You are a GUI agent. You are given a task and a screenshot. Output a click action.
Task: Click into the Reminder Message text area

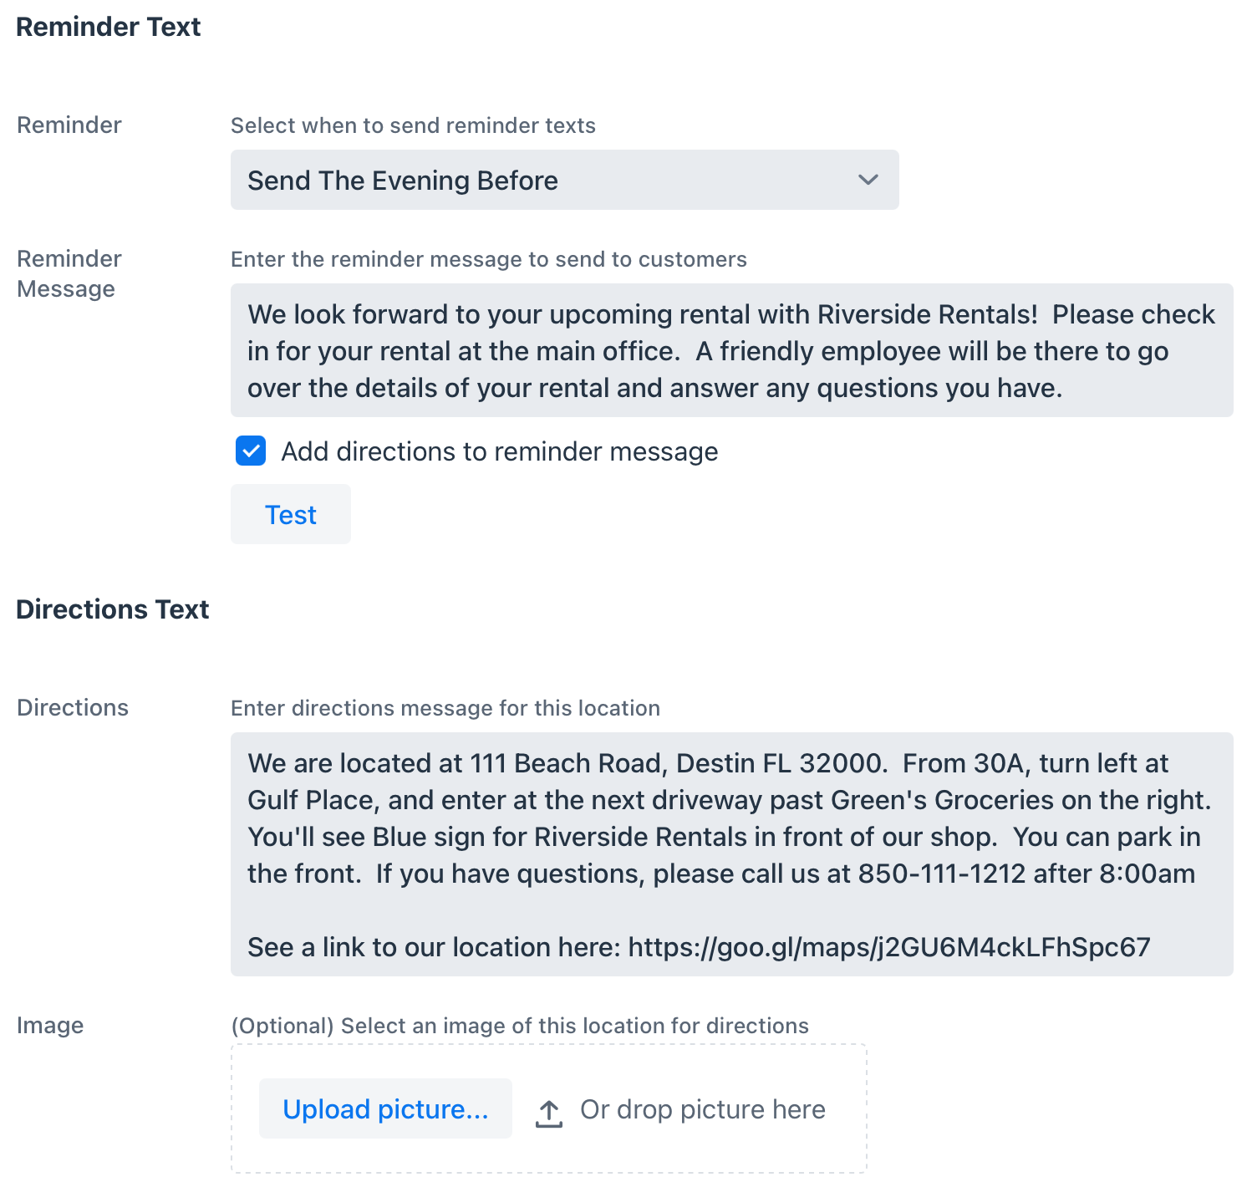click(x=732, y=350)
